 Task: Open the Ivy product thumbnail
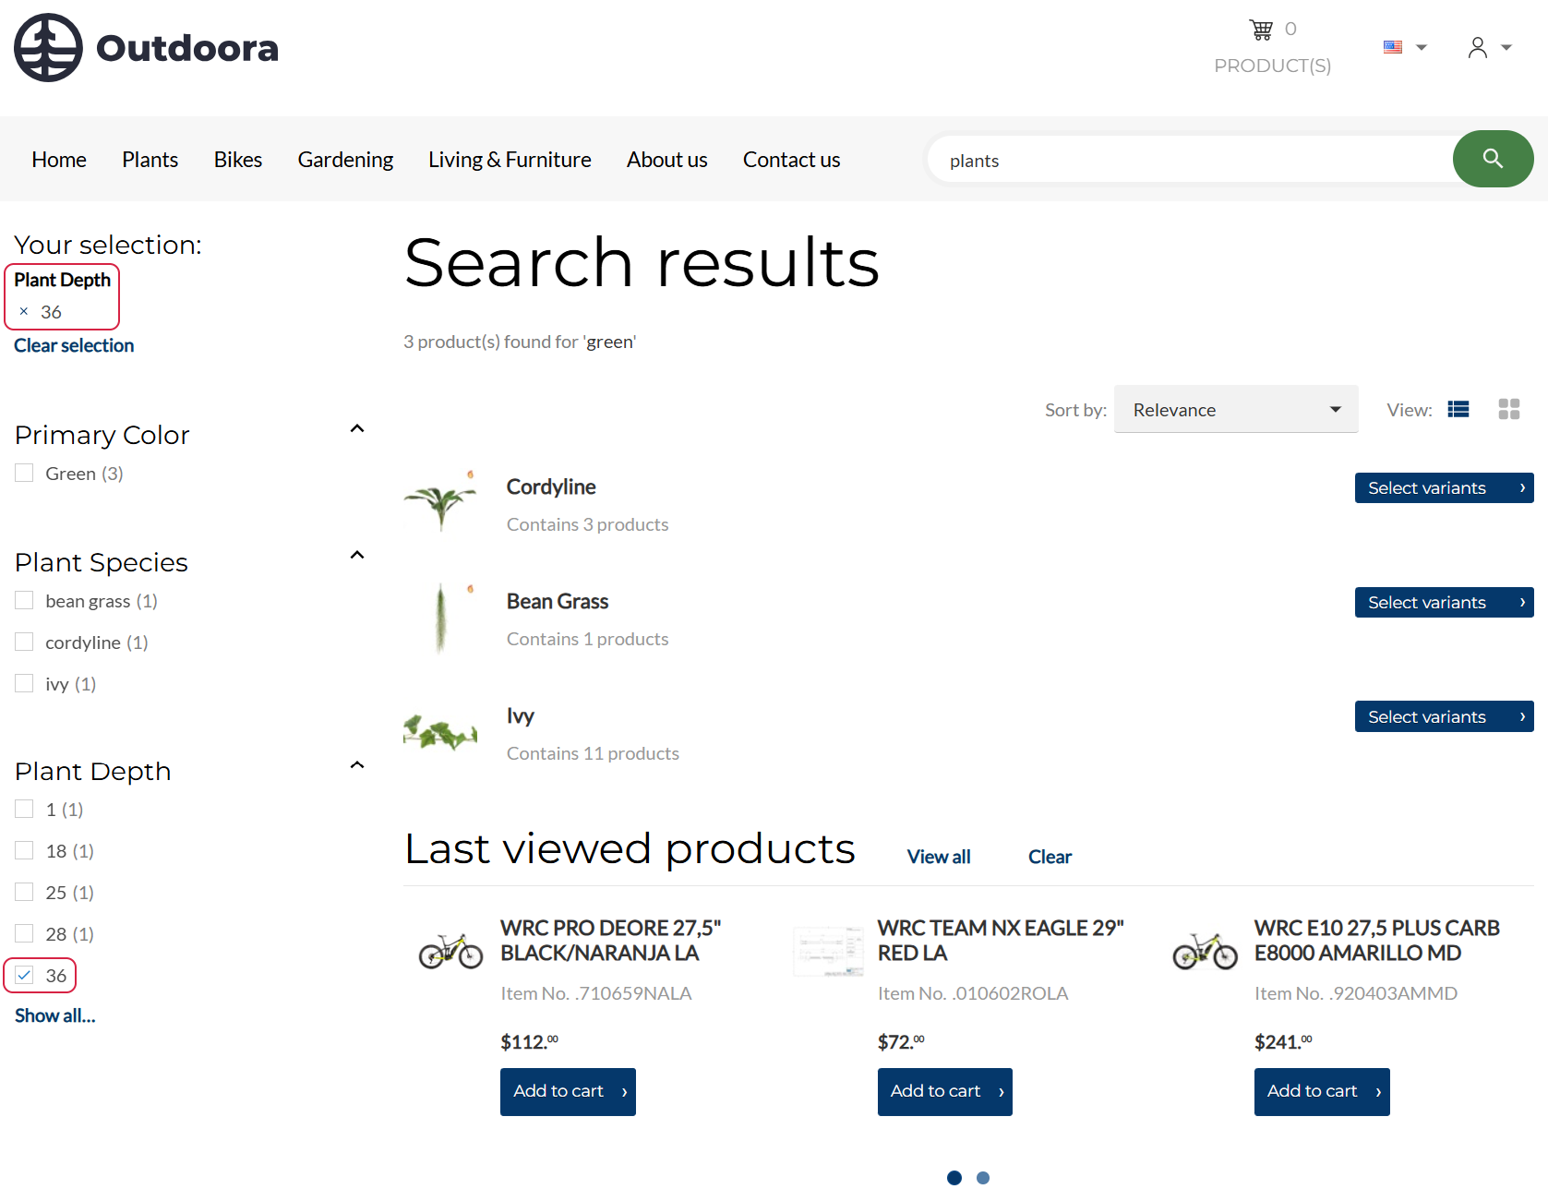(x=441, y=733)
